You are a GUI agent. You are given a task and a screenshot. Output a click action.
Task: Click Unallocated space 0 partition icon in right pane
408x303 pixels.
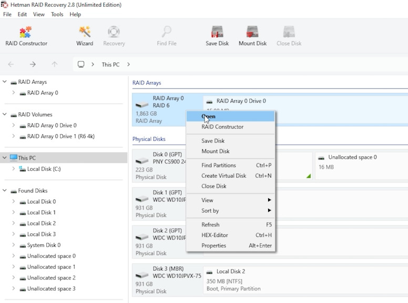coord(321,158)
